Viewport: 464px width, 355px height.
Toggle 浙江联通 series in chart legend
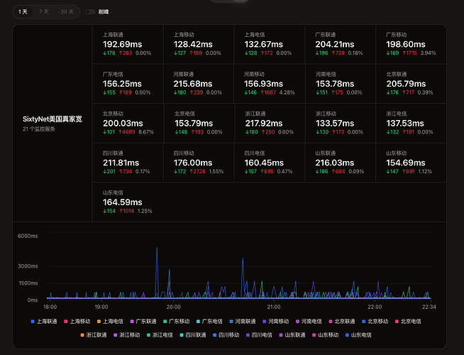click(x=94, y=335)
